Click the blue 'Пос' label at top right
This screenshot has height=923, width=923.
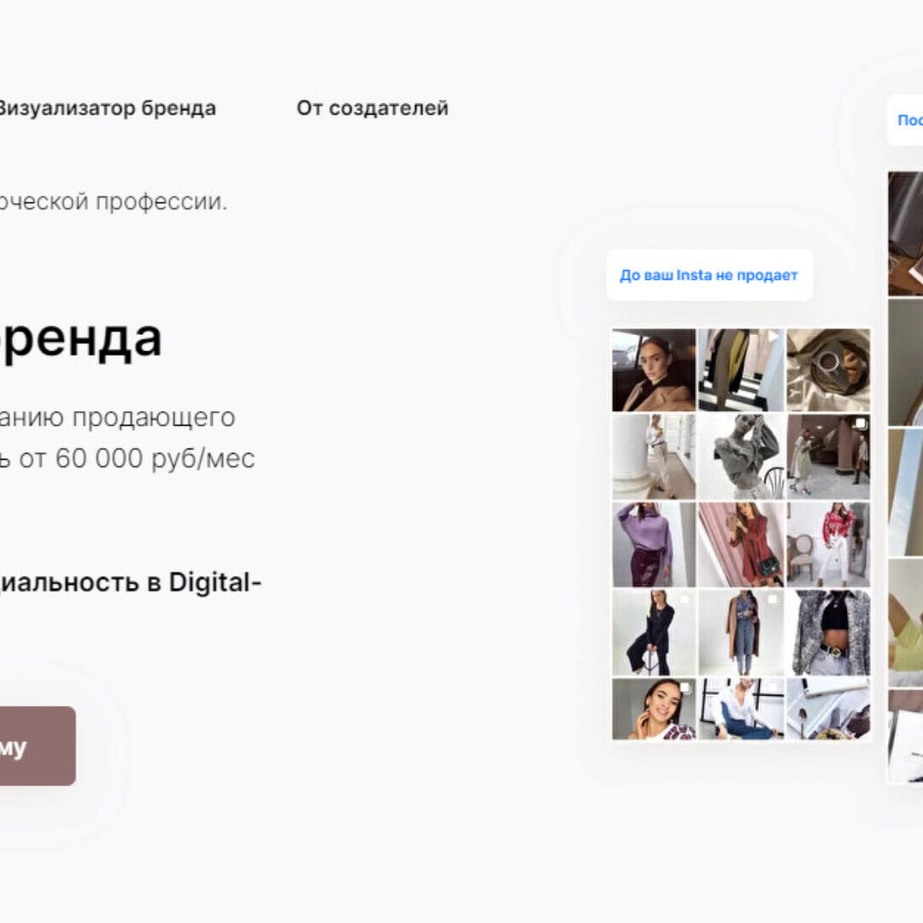pos(910,121)
